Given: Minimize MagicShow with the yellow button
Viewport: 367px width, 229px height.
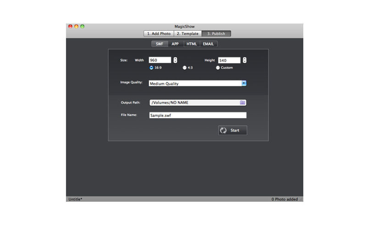Looking at the screenshot, I should point(76,27).
